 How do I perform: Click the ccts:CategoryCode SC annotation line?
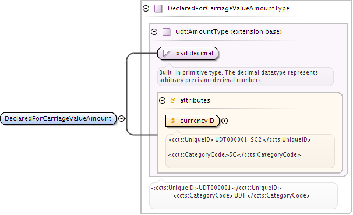(x=234, y=154)
